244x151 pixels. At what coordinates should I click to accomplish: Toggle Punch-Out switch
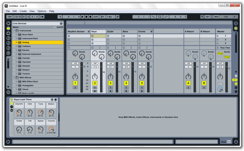click(166, 17)
